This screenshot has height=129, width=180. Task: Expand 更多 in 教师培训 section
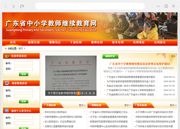127,105
